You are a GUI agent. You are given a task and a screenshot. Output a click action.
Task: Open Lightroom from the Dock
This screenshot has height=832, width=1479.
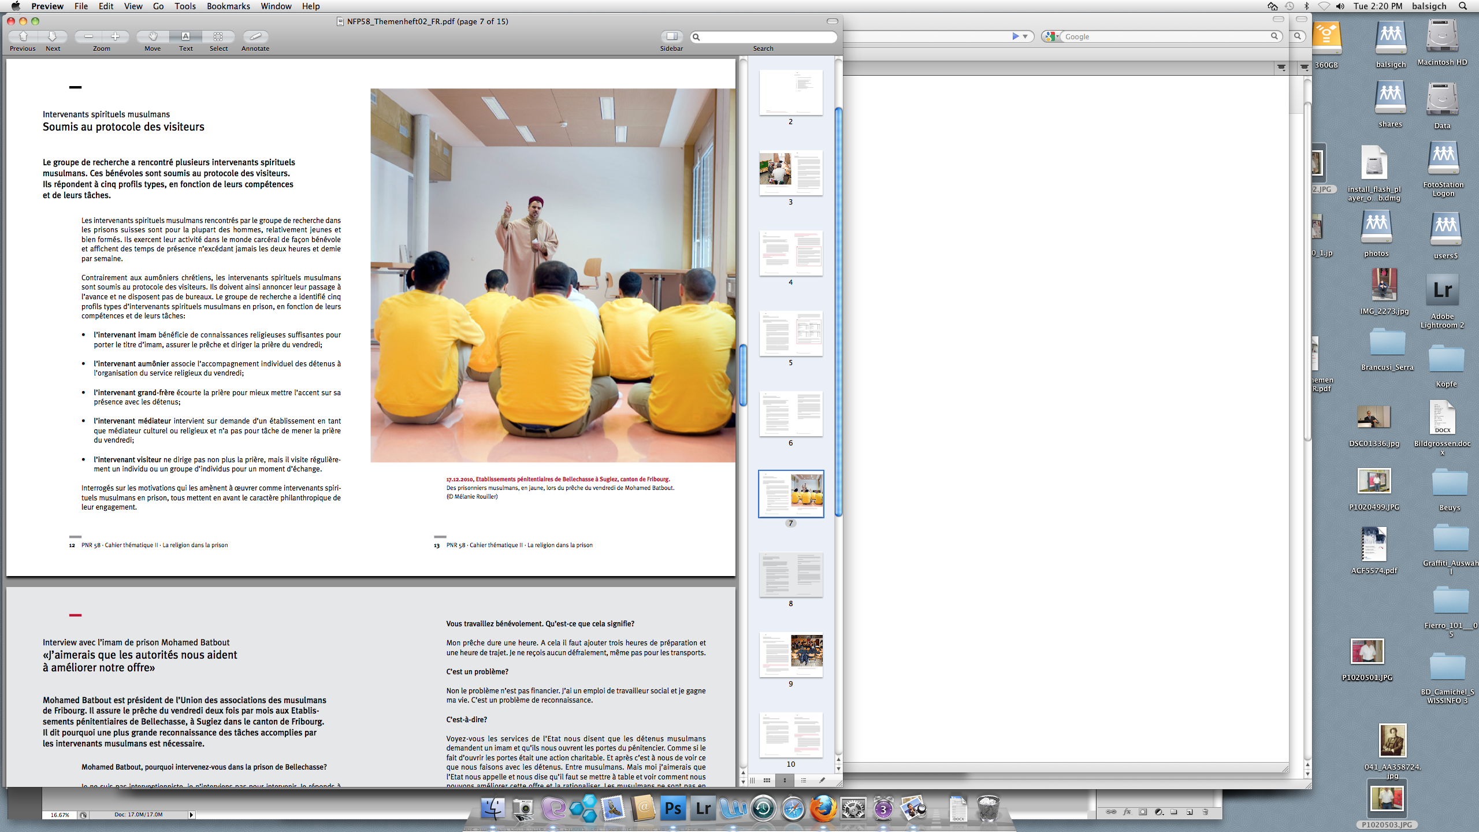703,808
